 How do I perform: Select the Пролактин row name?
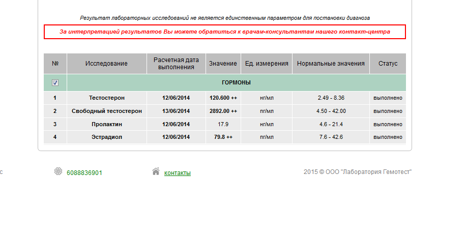tap(107, 124)
